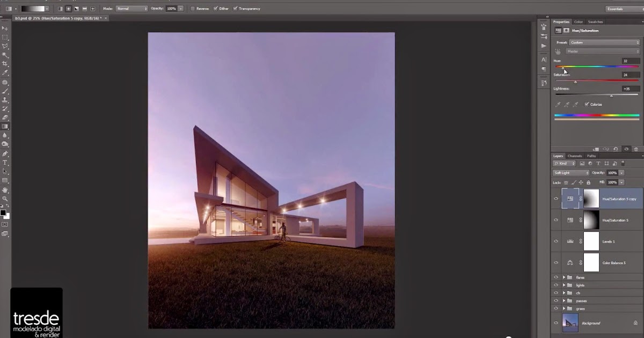Open the Opacity dropdown in options bar

tap(180, 9)
